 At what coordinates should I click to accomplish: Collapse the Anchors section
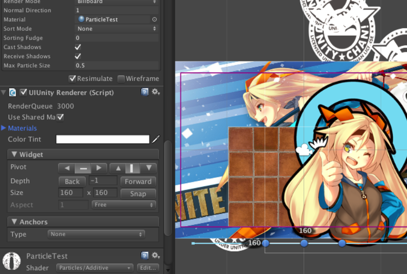point(14,222)
